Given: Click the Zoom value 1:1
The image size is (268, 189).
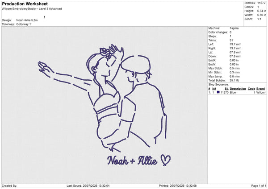Looking at the screenshot, I should click(259, 19).
